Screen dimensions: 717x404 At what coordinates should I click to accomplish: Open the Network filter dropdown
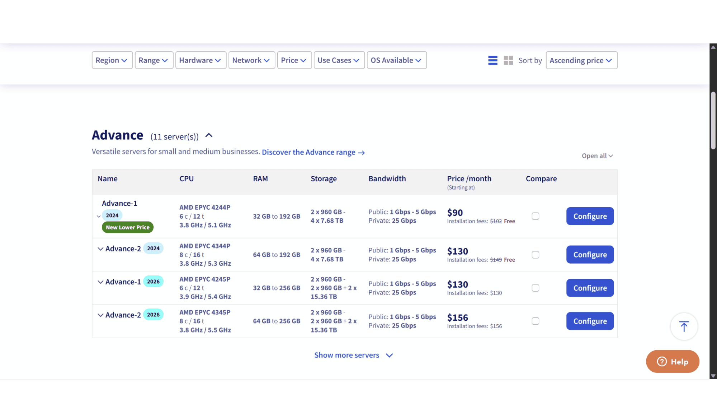click(251, 60)
